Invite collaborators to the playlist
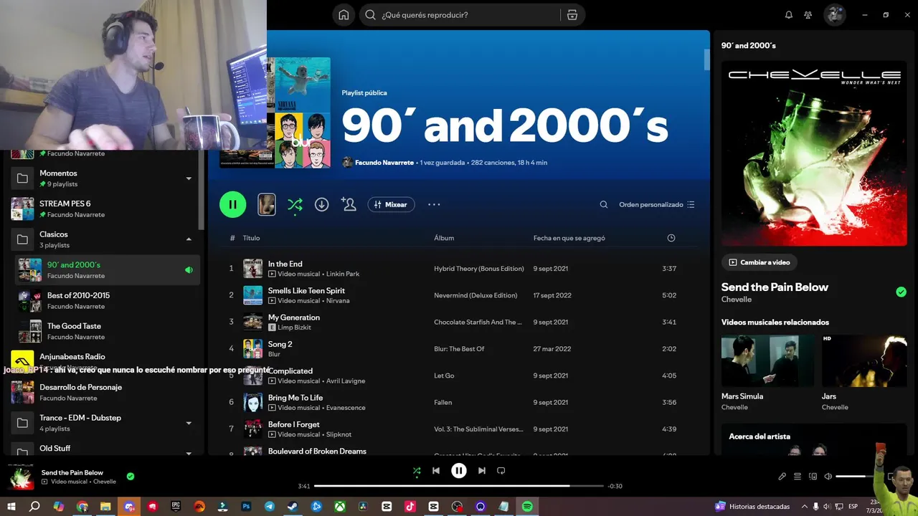 coord(349,204)
